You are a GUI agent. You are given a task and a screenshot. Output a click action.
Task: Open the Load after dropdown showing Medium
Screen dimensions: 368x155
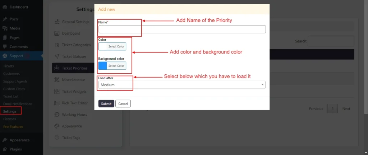pyautogui.click(x=182, y=85)
